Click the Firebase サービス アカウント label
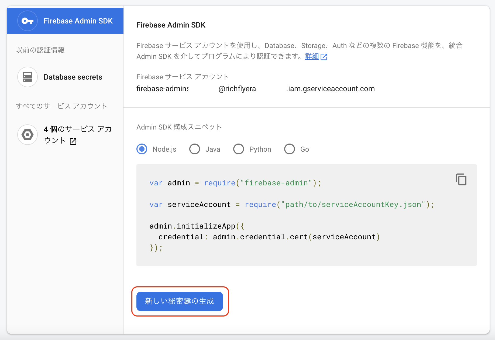 coord(183,77)
